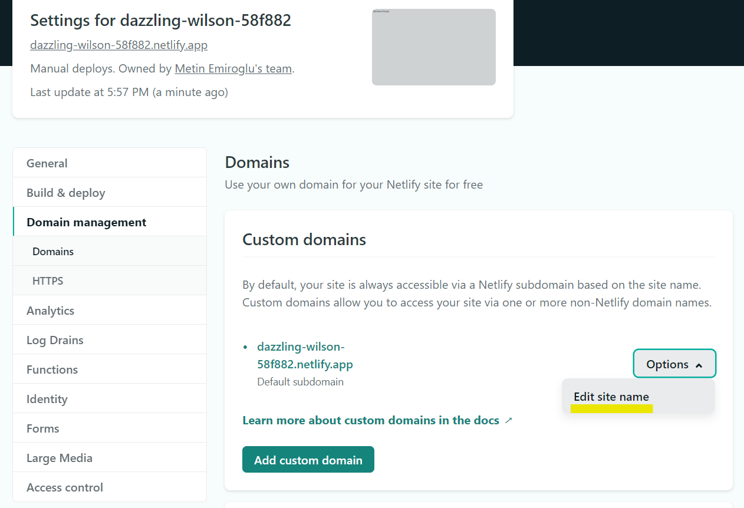Navigate to Large Media settings
The width and height of the screenshot is (744, 508).
tap(110, 457)
